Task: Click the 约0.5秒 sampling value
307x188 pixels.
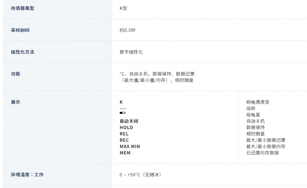Action: [127, 30]
